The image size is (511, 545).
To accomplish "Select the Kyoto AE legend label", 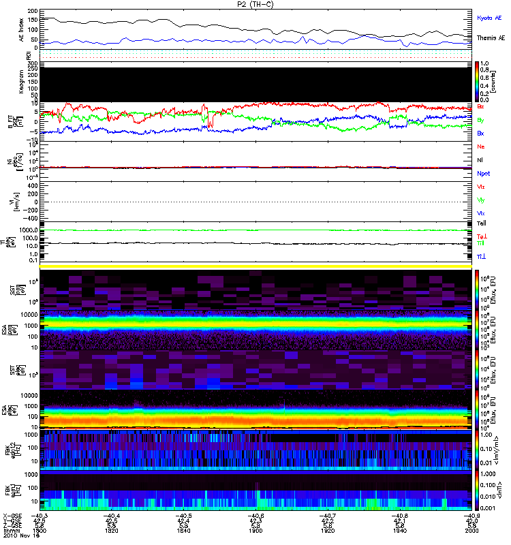I will tap(489, 18).
